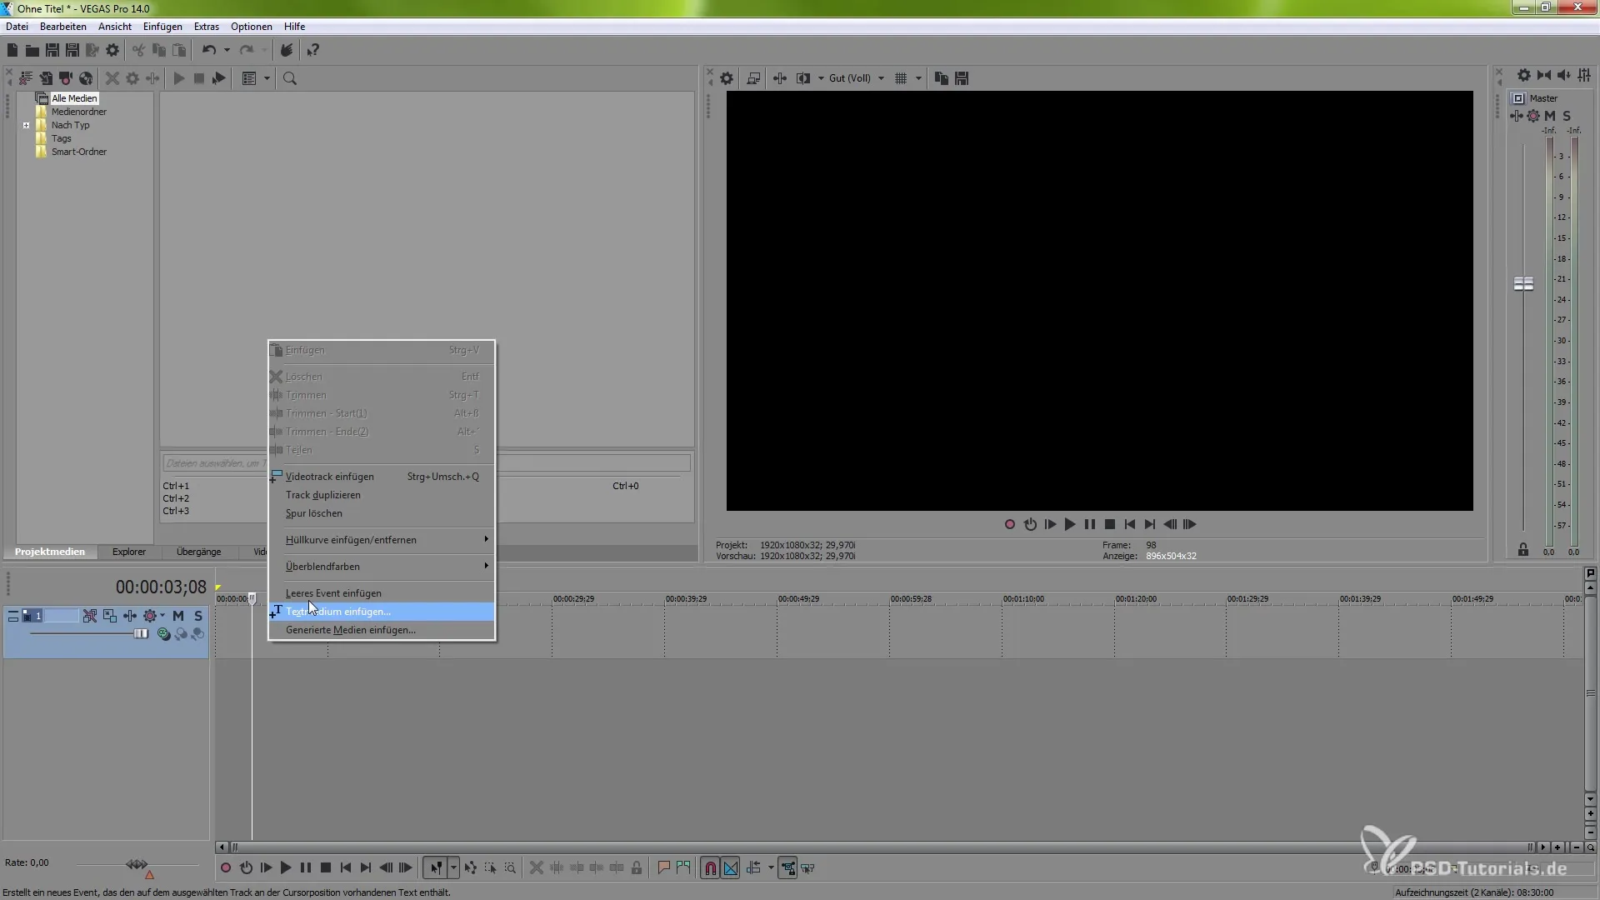
Task: Toggle Master bus solo S button
Action: click(x=1567, y=116)
